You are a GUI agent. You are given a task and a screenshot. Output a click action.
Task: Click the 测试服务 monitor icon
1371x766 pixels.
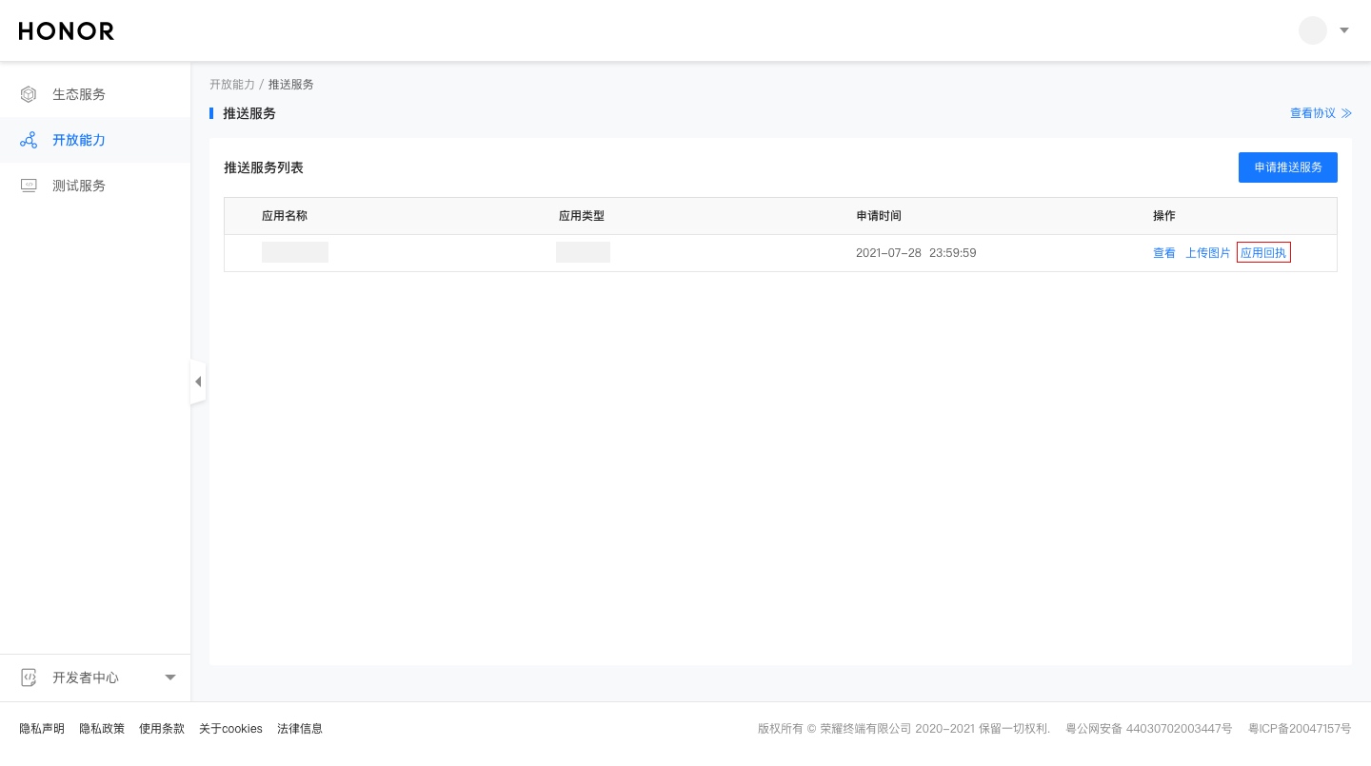click(x=29, y=186)
